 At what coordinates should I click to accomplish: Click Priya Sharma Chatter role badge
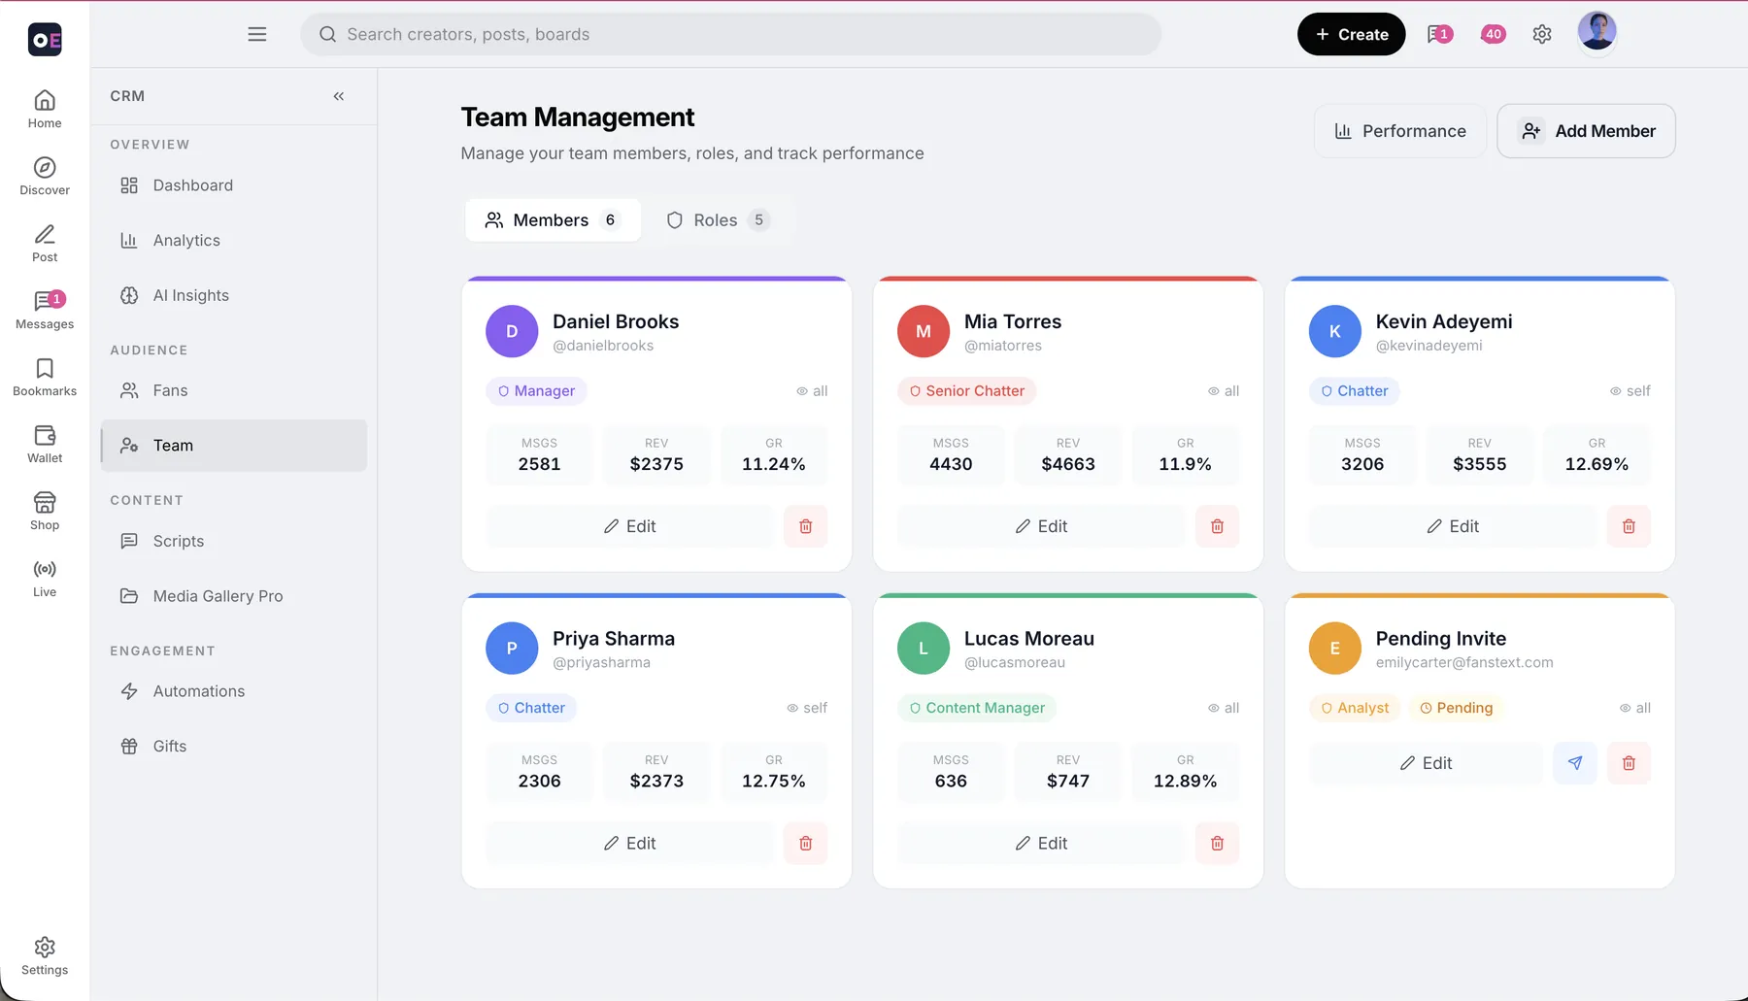click(531, 708)
